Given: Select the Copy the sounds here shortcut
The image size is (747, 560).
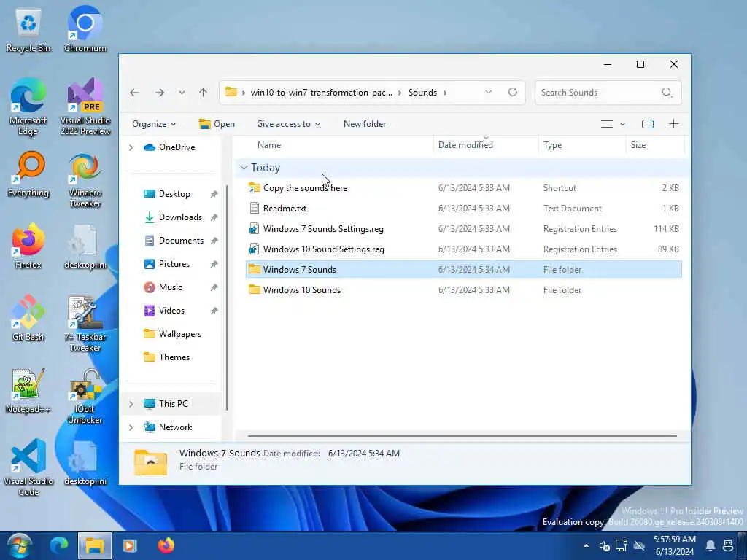Looking at the screenshot, I should point(463,187).
